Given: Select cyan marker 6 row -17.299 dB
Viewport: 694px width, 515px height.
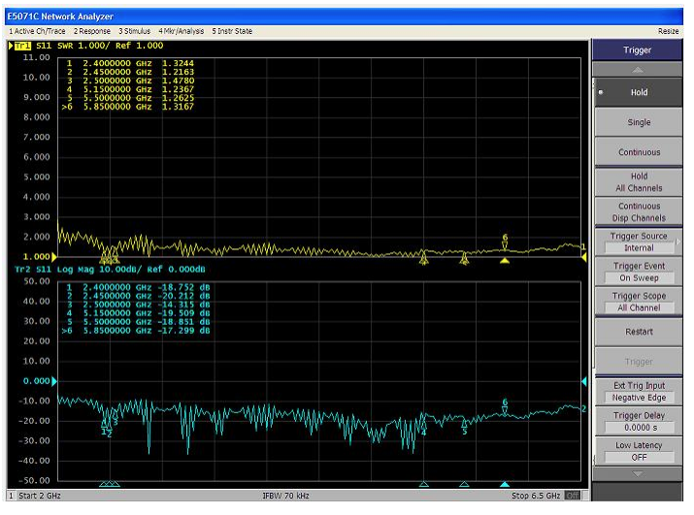Looking at the screenshot, I should point(136,331).
